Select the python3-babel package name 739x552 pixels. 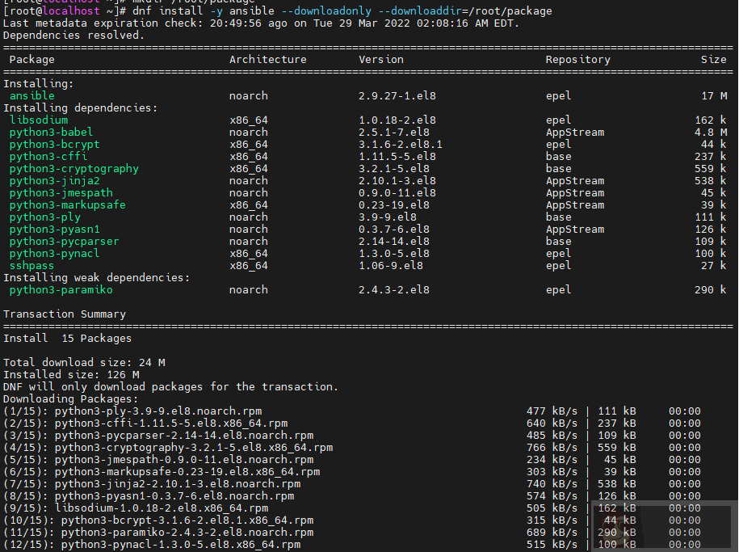51,132
